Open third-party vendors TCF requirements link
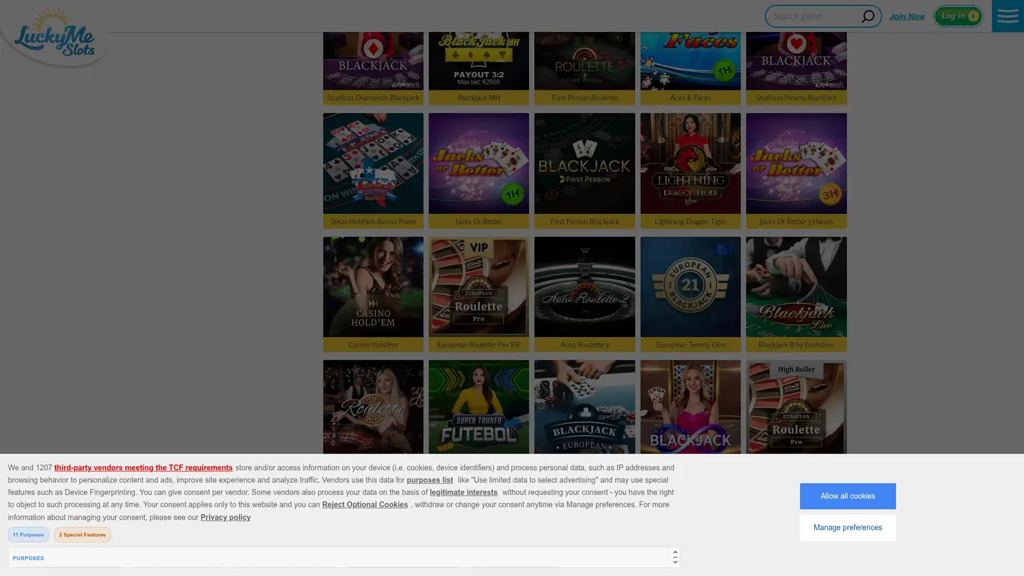 pyautogui.click(x=143, y=468)
